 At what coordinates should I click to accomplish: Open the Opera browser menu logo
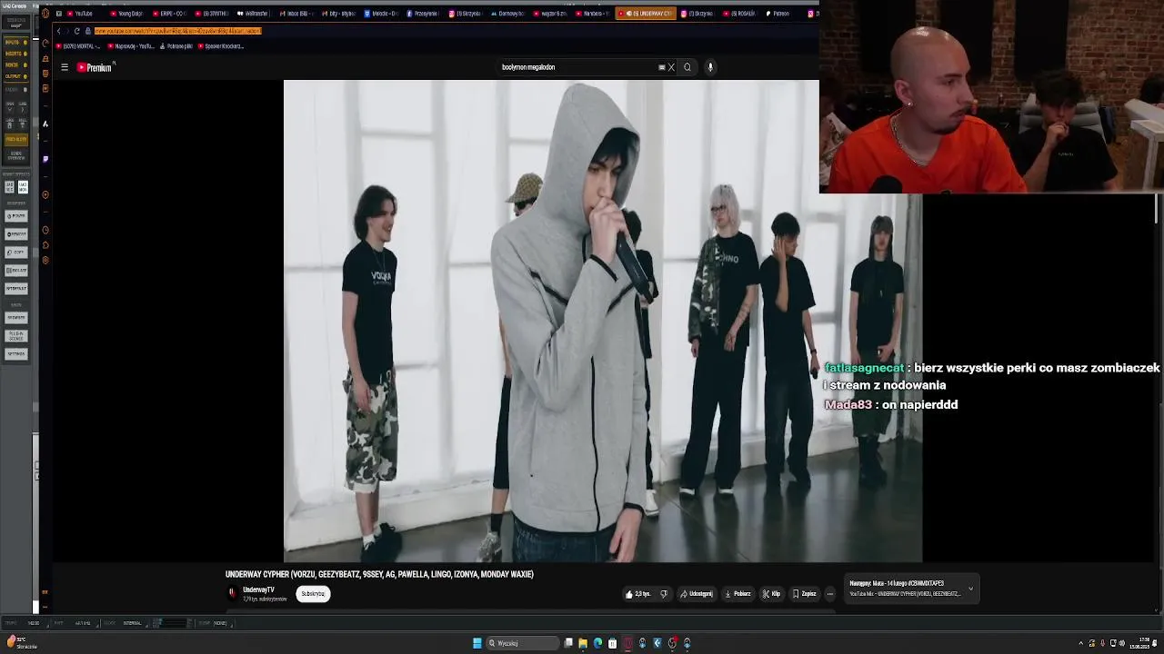[45, 14]
